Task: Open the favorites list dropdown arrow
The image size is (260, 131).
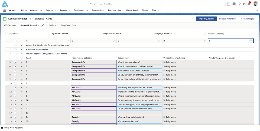Action: [229, 4]
